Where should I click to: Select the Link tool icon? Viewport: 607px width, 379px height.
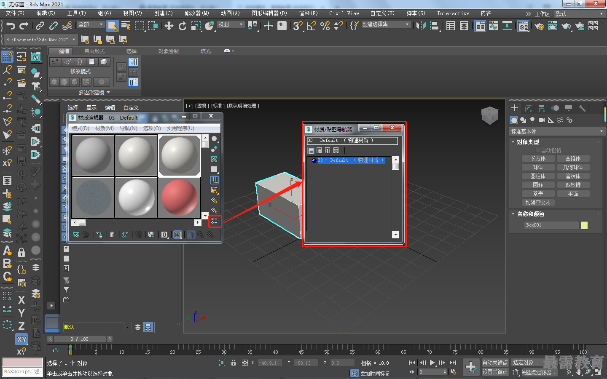[40, 26]
